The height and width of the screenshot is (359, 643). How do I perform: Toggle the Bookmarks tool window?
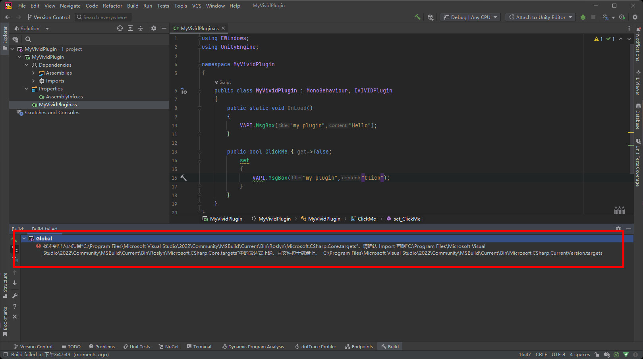pyautogui.click(x=5, y=321)
